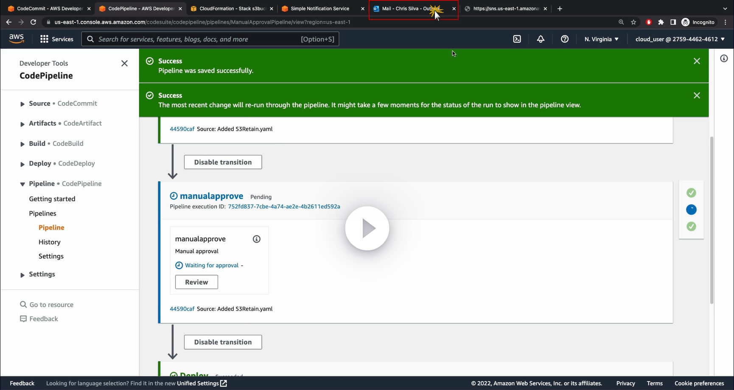This screenshot has width=734, height=390.
Task: Open the browser zoom magnifier icon
Action: coord(621,22)
